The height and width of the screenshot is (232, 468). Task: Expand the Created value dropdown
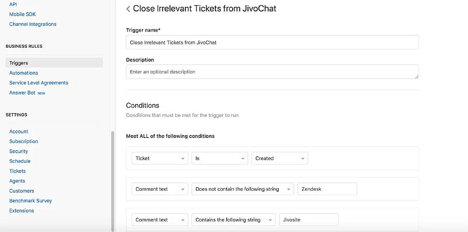(x=280, y=158)
